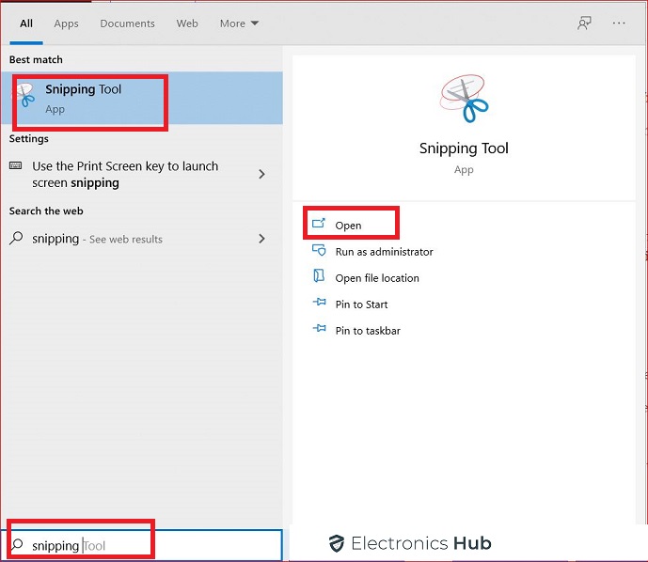Screen dimensions: 648x562
Task: Click the feedback person icon
Action: click(x=584, y=23)
